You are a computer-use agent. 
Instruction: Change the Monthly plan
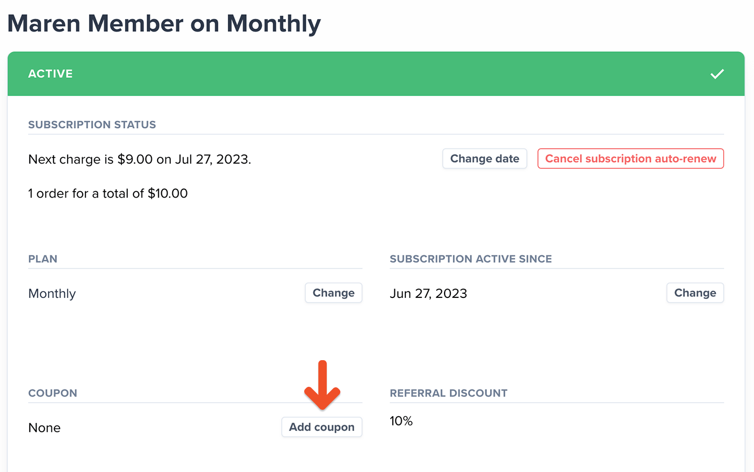[334, 293]
